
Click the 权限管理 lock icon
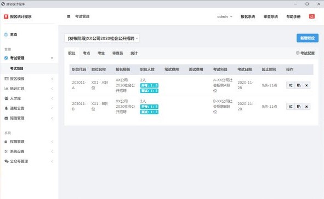coord(6,142)
